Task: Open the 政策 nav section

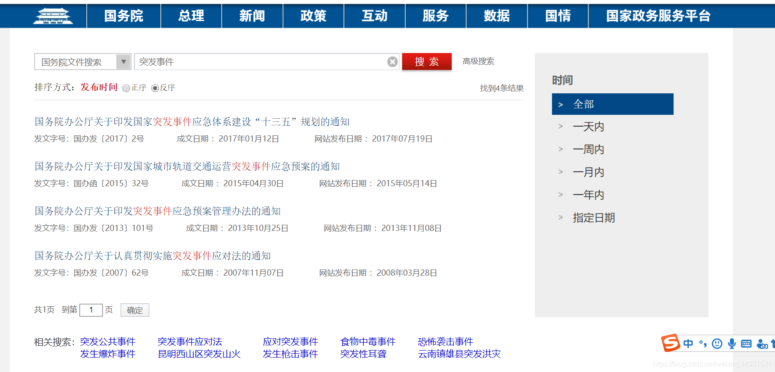Action: [x=313, y=16]
